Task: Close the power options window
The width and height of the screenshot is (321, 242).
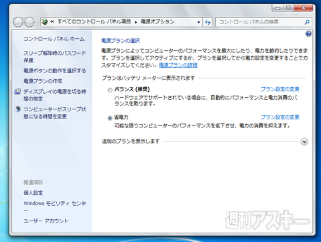Action: [x=304, y=8]
